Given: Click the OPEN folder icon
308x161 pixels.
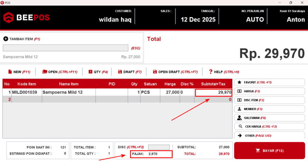Looking at the screenshot, I should (x=45, y=72).
